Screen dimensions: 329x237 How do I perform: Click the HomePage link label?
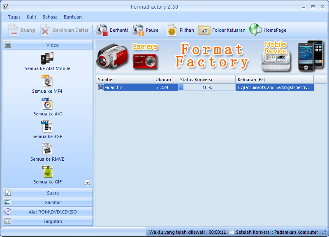tap(275, 30)
